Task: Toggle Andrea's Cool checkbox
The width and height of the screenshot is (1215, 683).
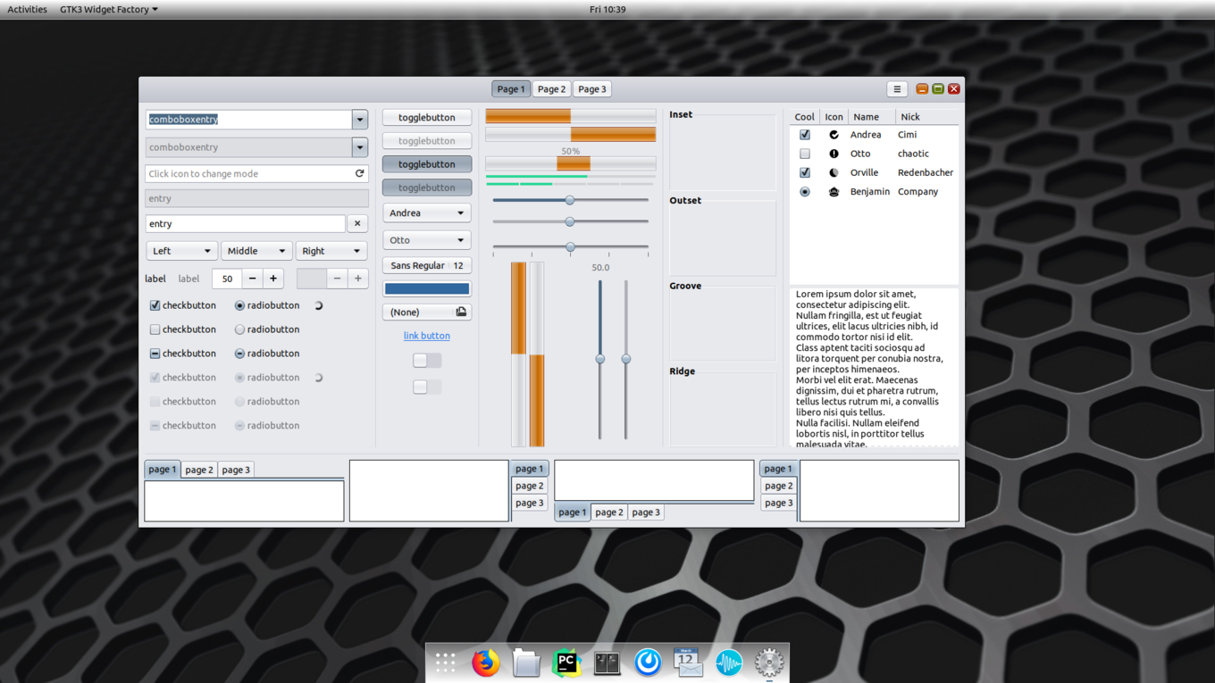Action: pyautogui.click(x=805, y=135)
